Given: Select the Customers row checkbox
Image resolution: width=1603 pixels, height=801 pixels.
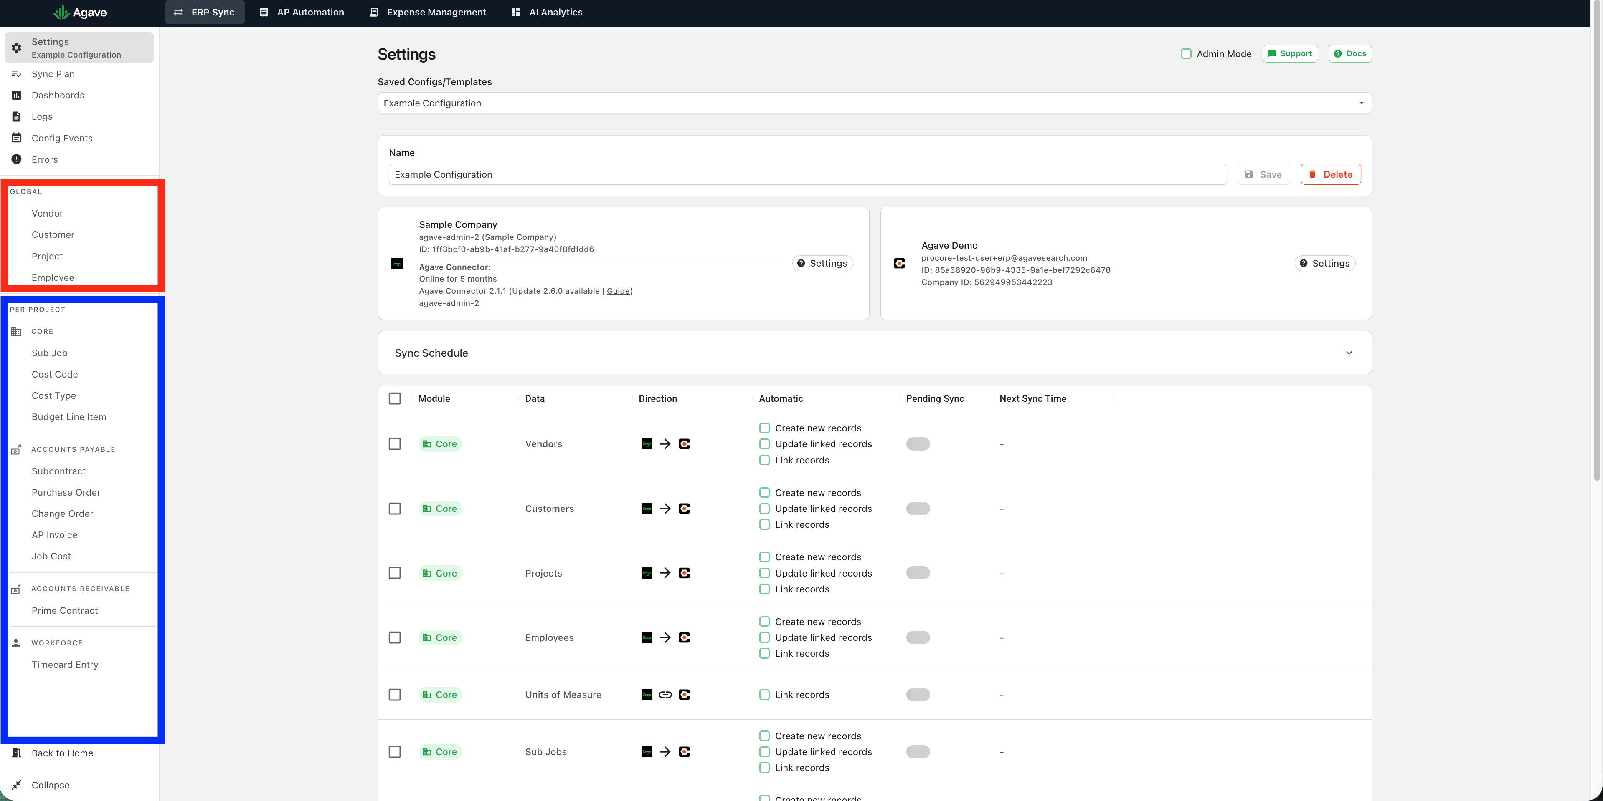Looking at the screenshot, I should [395, 508].
